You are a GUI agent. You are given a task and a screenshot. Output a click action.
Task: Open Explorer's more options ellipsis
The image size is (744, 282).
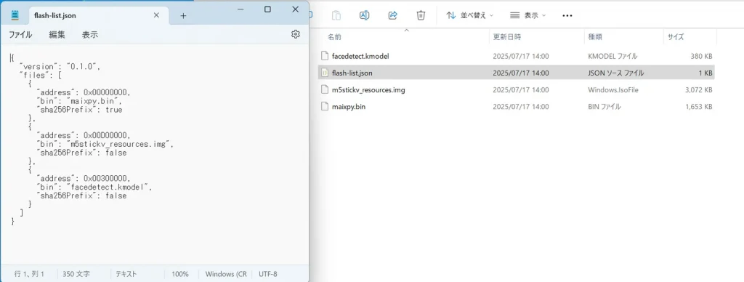[x=567, y=15]
